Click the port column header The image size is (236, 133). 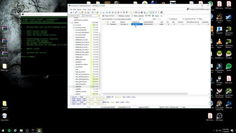tap(162, 22)
